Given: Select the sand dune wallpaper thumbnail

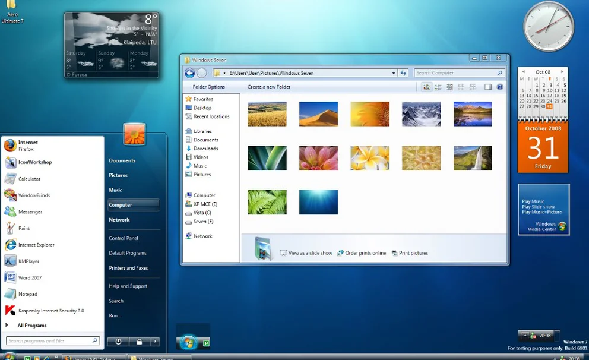Looking at the screenshot, I should [318, 114].
